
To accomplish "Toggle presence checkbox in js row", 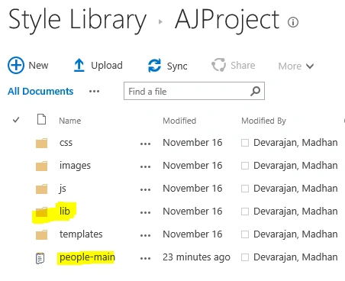I will [245, 189].
